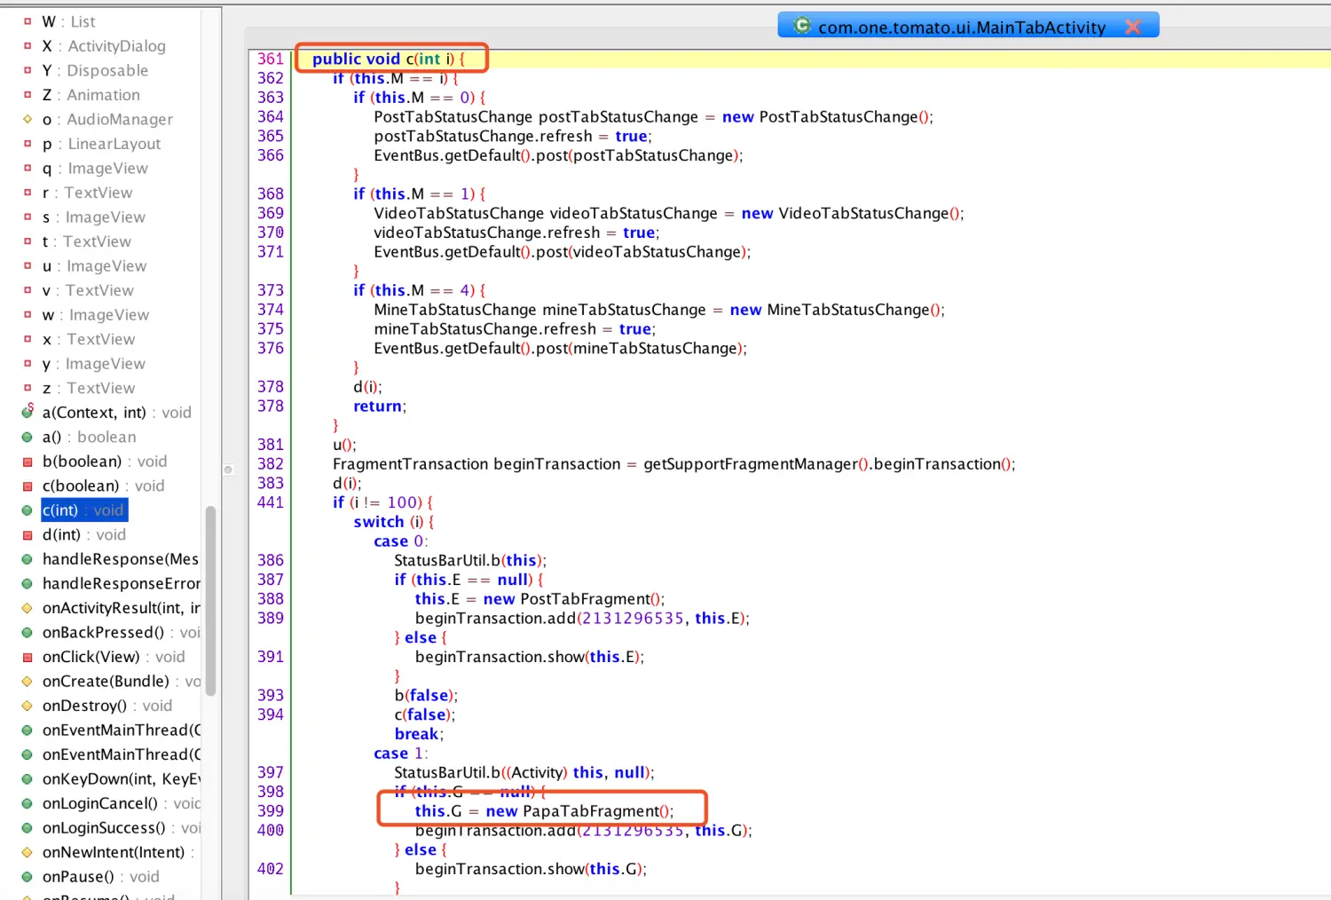Viewport: 1331px width, 900px height.
Task: Click 'this.E = new PostTabFragment();' code line
Action: [539, 599]
